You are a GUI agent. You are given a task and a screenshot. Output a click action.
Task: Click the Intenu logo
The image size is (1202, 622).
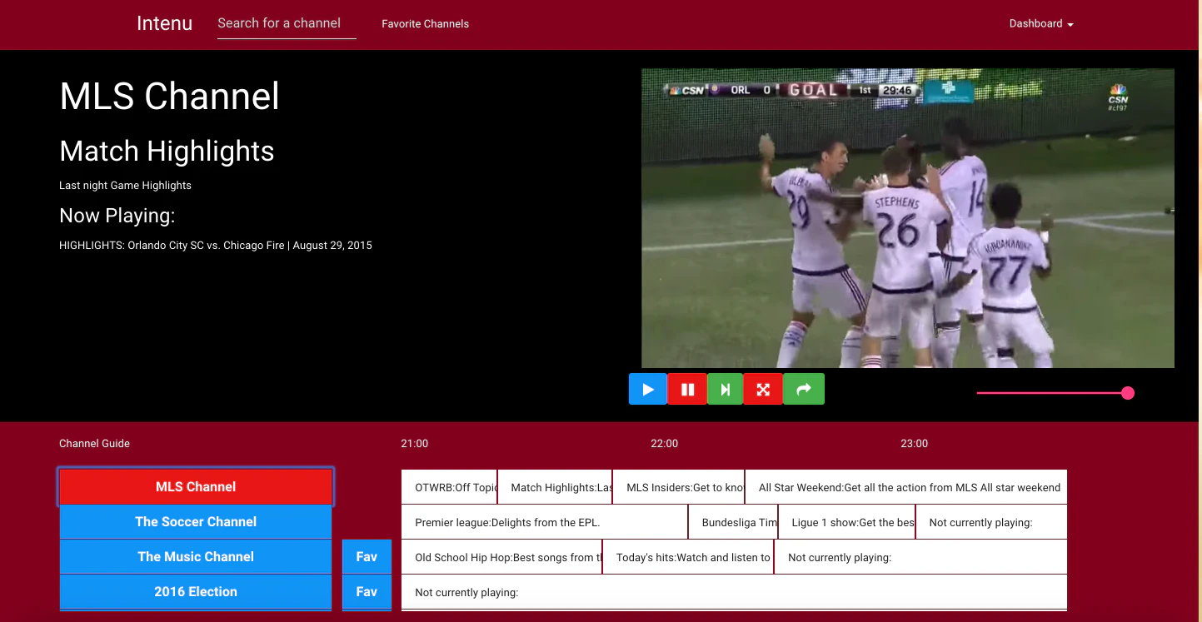164,23
